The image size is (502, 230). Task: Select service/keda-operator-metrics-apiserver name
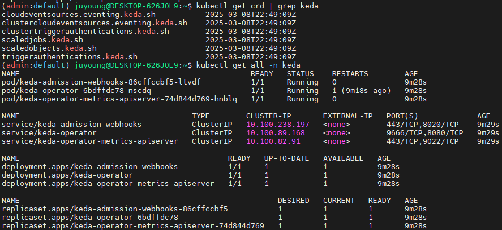point(90,141)
